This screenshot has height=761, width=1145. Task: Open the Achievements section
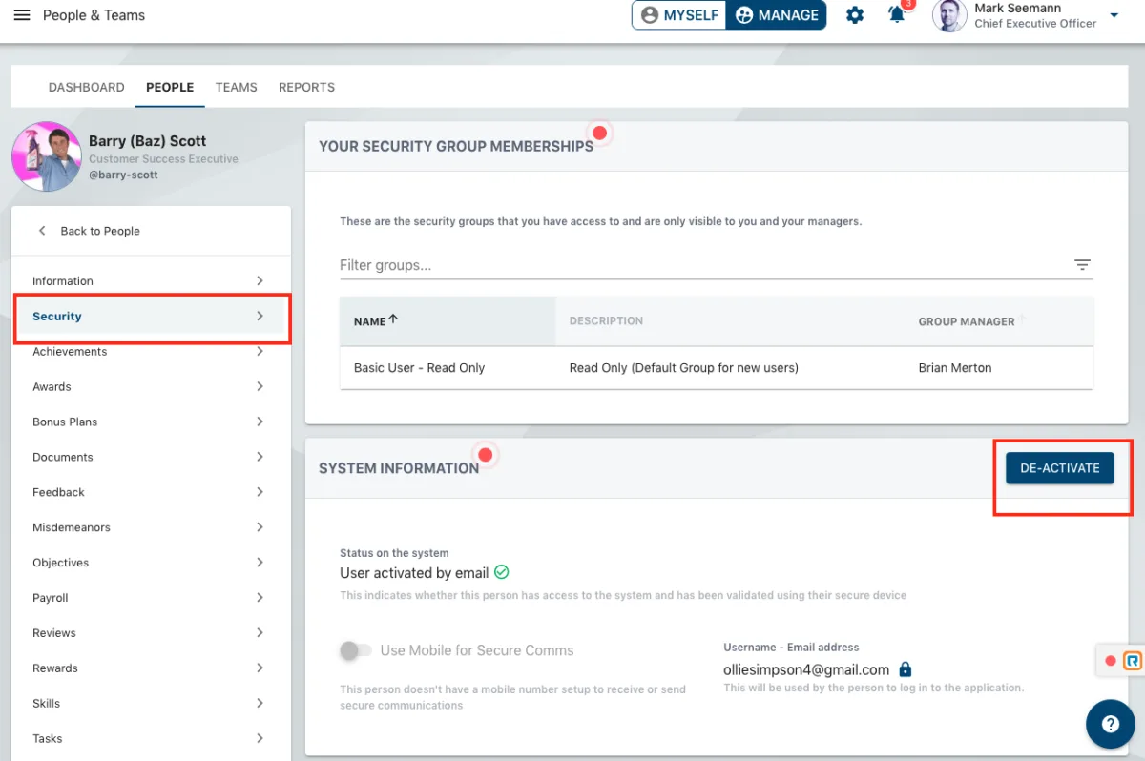point(151,352)
